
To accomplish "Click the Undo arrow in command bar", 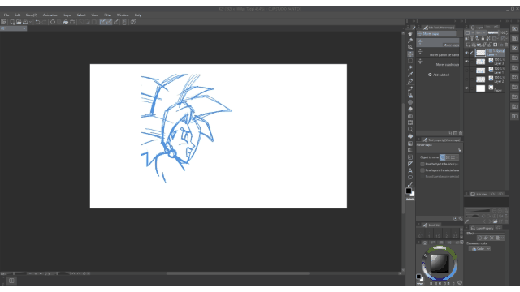I will pyautogui.click(x=37, y=22).
